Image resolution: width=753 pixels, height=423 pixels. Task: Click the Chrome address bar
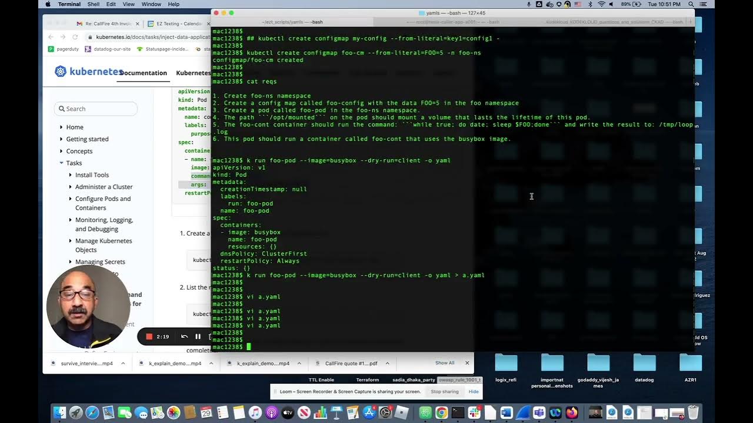point(149,36)
